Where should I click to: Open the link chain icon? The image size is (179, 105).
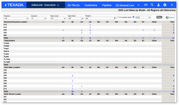pyautogui.click(x=146, y=5)
